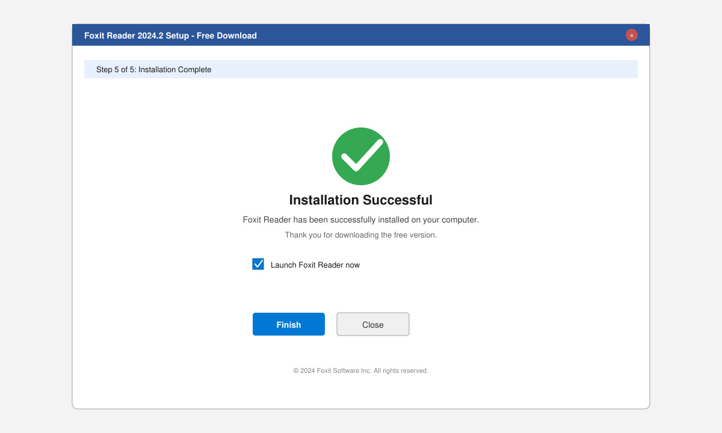Viewport: 722px width, 433px height.
Task: Click the gray Close button
Action: [x=373, y=324]
